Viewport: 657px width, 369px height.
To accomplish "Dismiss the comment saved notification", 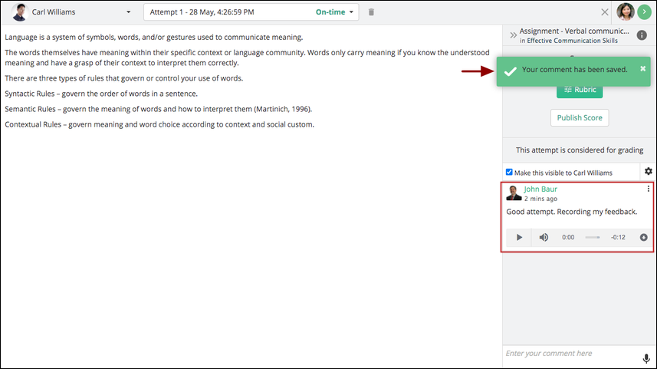I will point(642,69).
